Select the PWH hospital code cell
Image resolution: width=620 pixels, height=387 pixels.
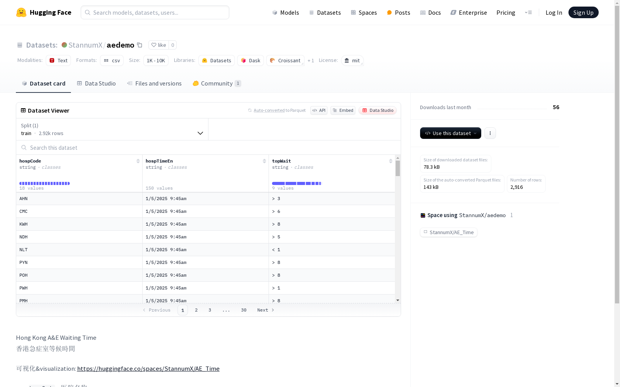point(79,288)
